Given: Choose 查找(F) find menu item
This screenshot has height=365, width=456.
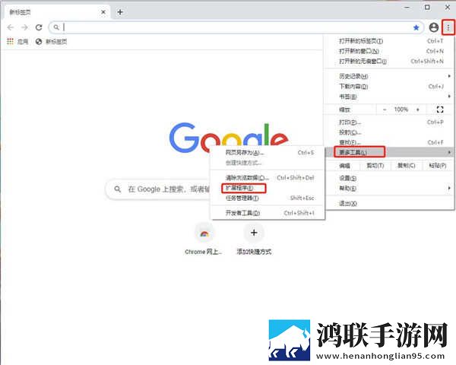Looking at the screenshot, I should [x=389, y=142].
